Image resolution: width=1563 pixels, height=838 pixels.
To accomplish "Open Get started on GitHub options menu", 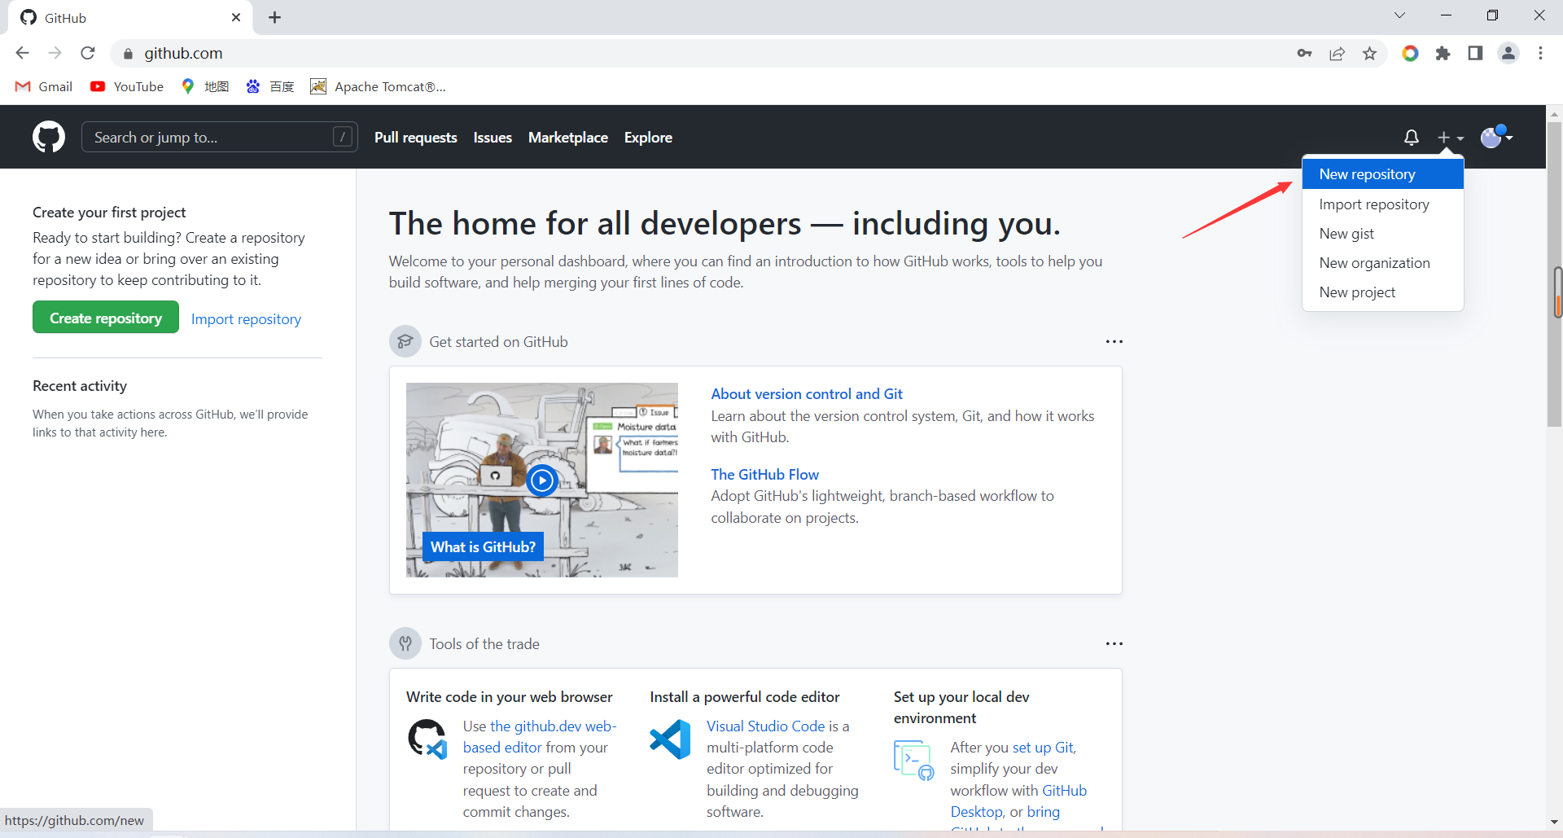I will click(x=1114, y=341).
